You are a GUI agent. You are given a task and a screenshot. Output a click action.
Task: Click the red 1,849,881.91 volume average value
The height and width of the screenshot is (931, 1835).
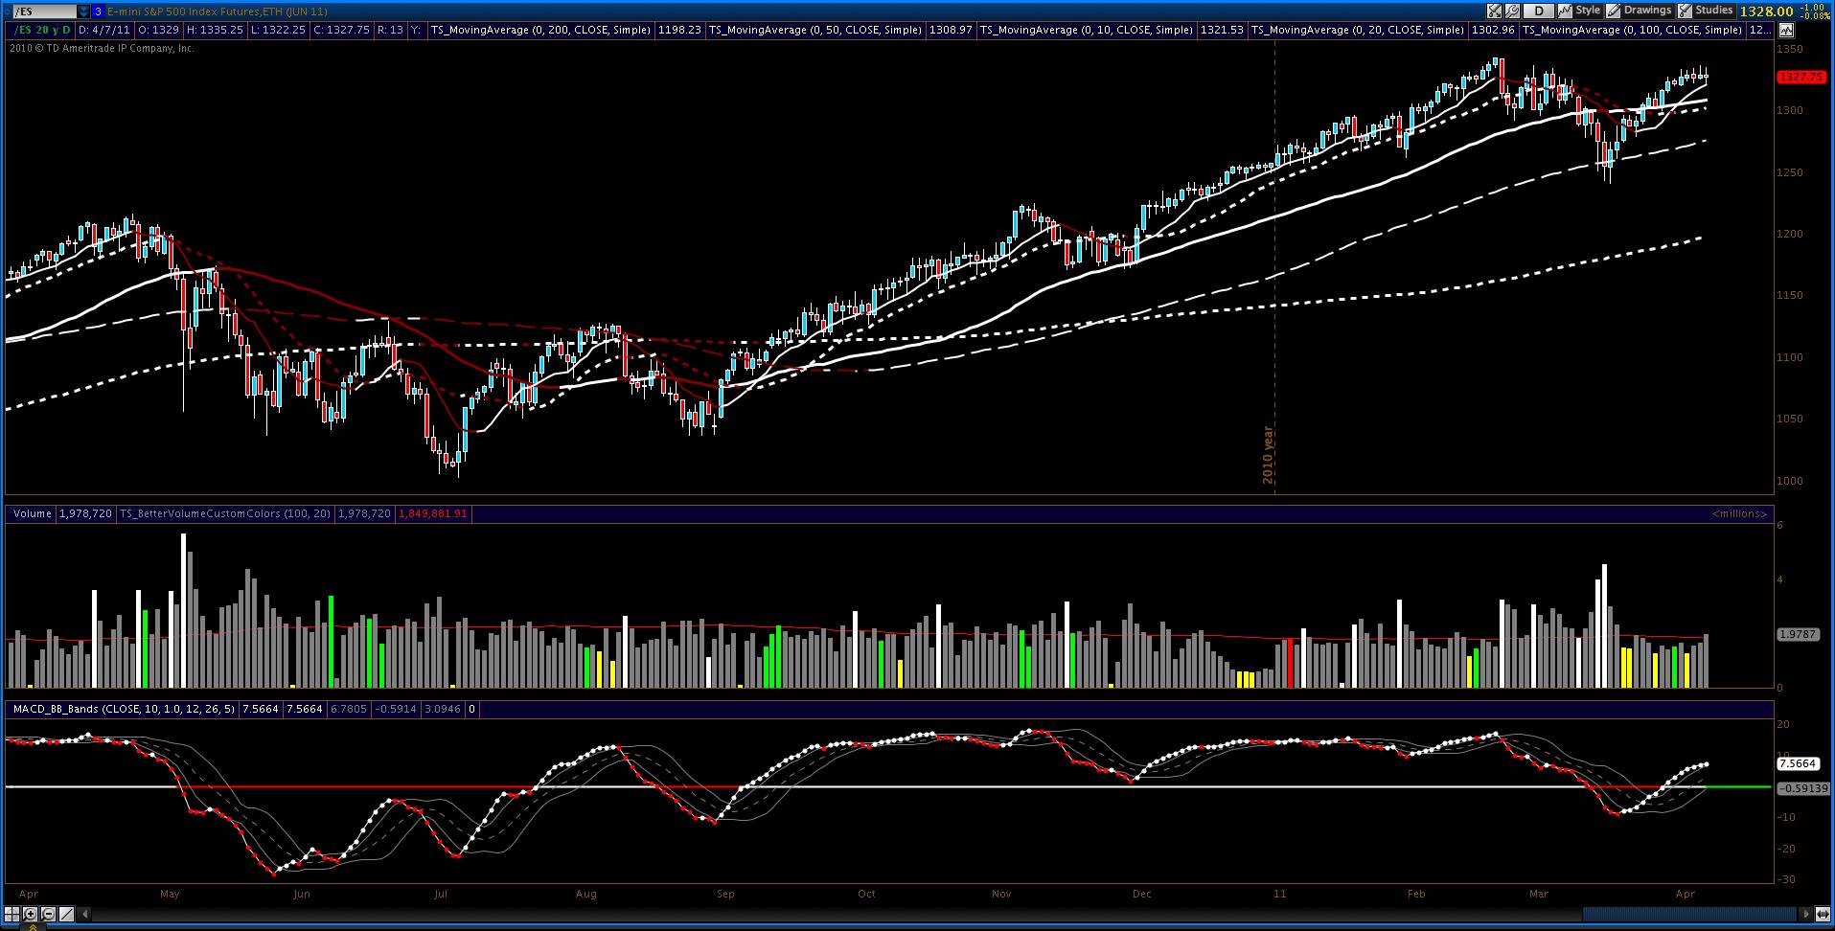pos(431,514)
